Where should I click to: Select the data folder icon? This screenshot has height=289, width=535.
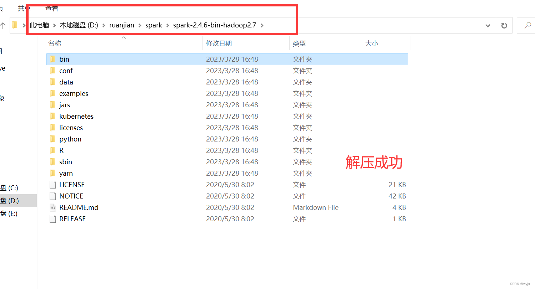52,82
